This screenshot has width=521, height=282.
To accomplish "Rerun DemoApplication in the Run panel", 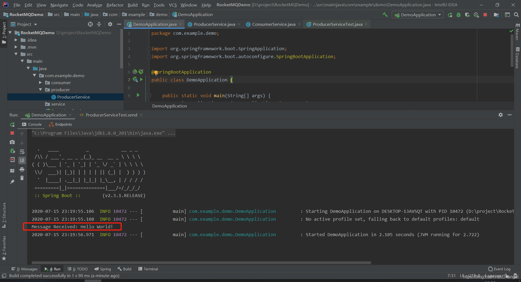I will pyautogui.click(x=12, y=125).
